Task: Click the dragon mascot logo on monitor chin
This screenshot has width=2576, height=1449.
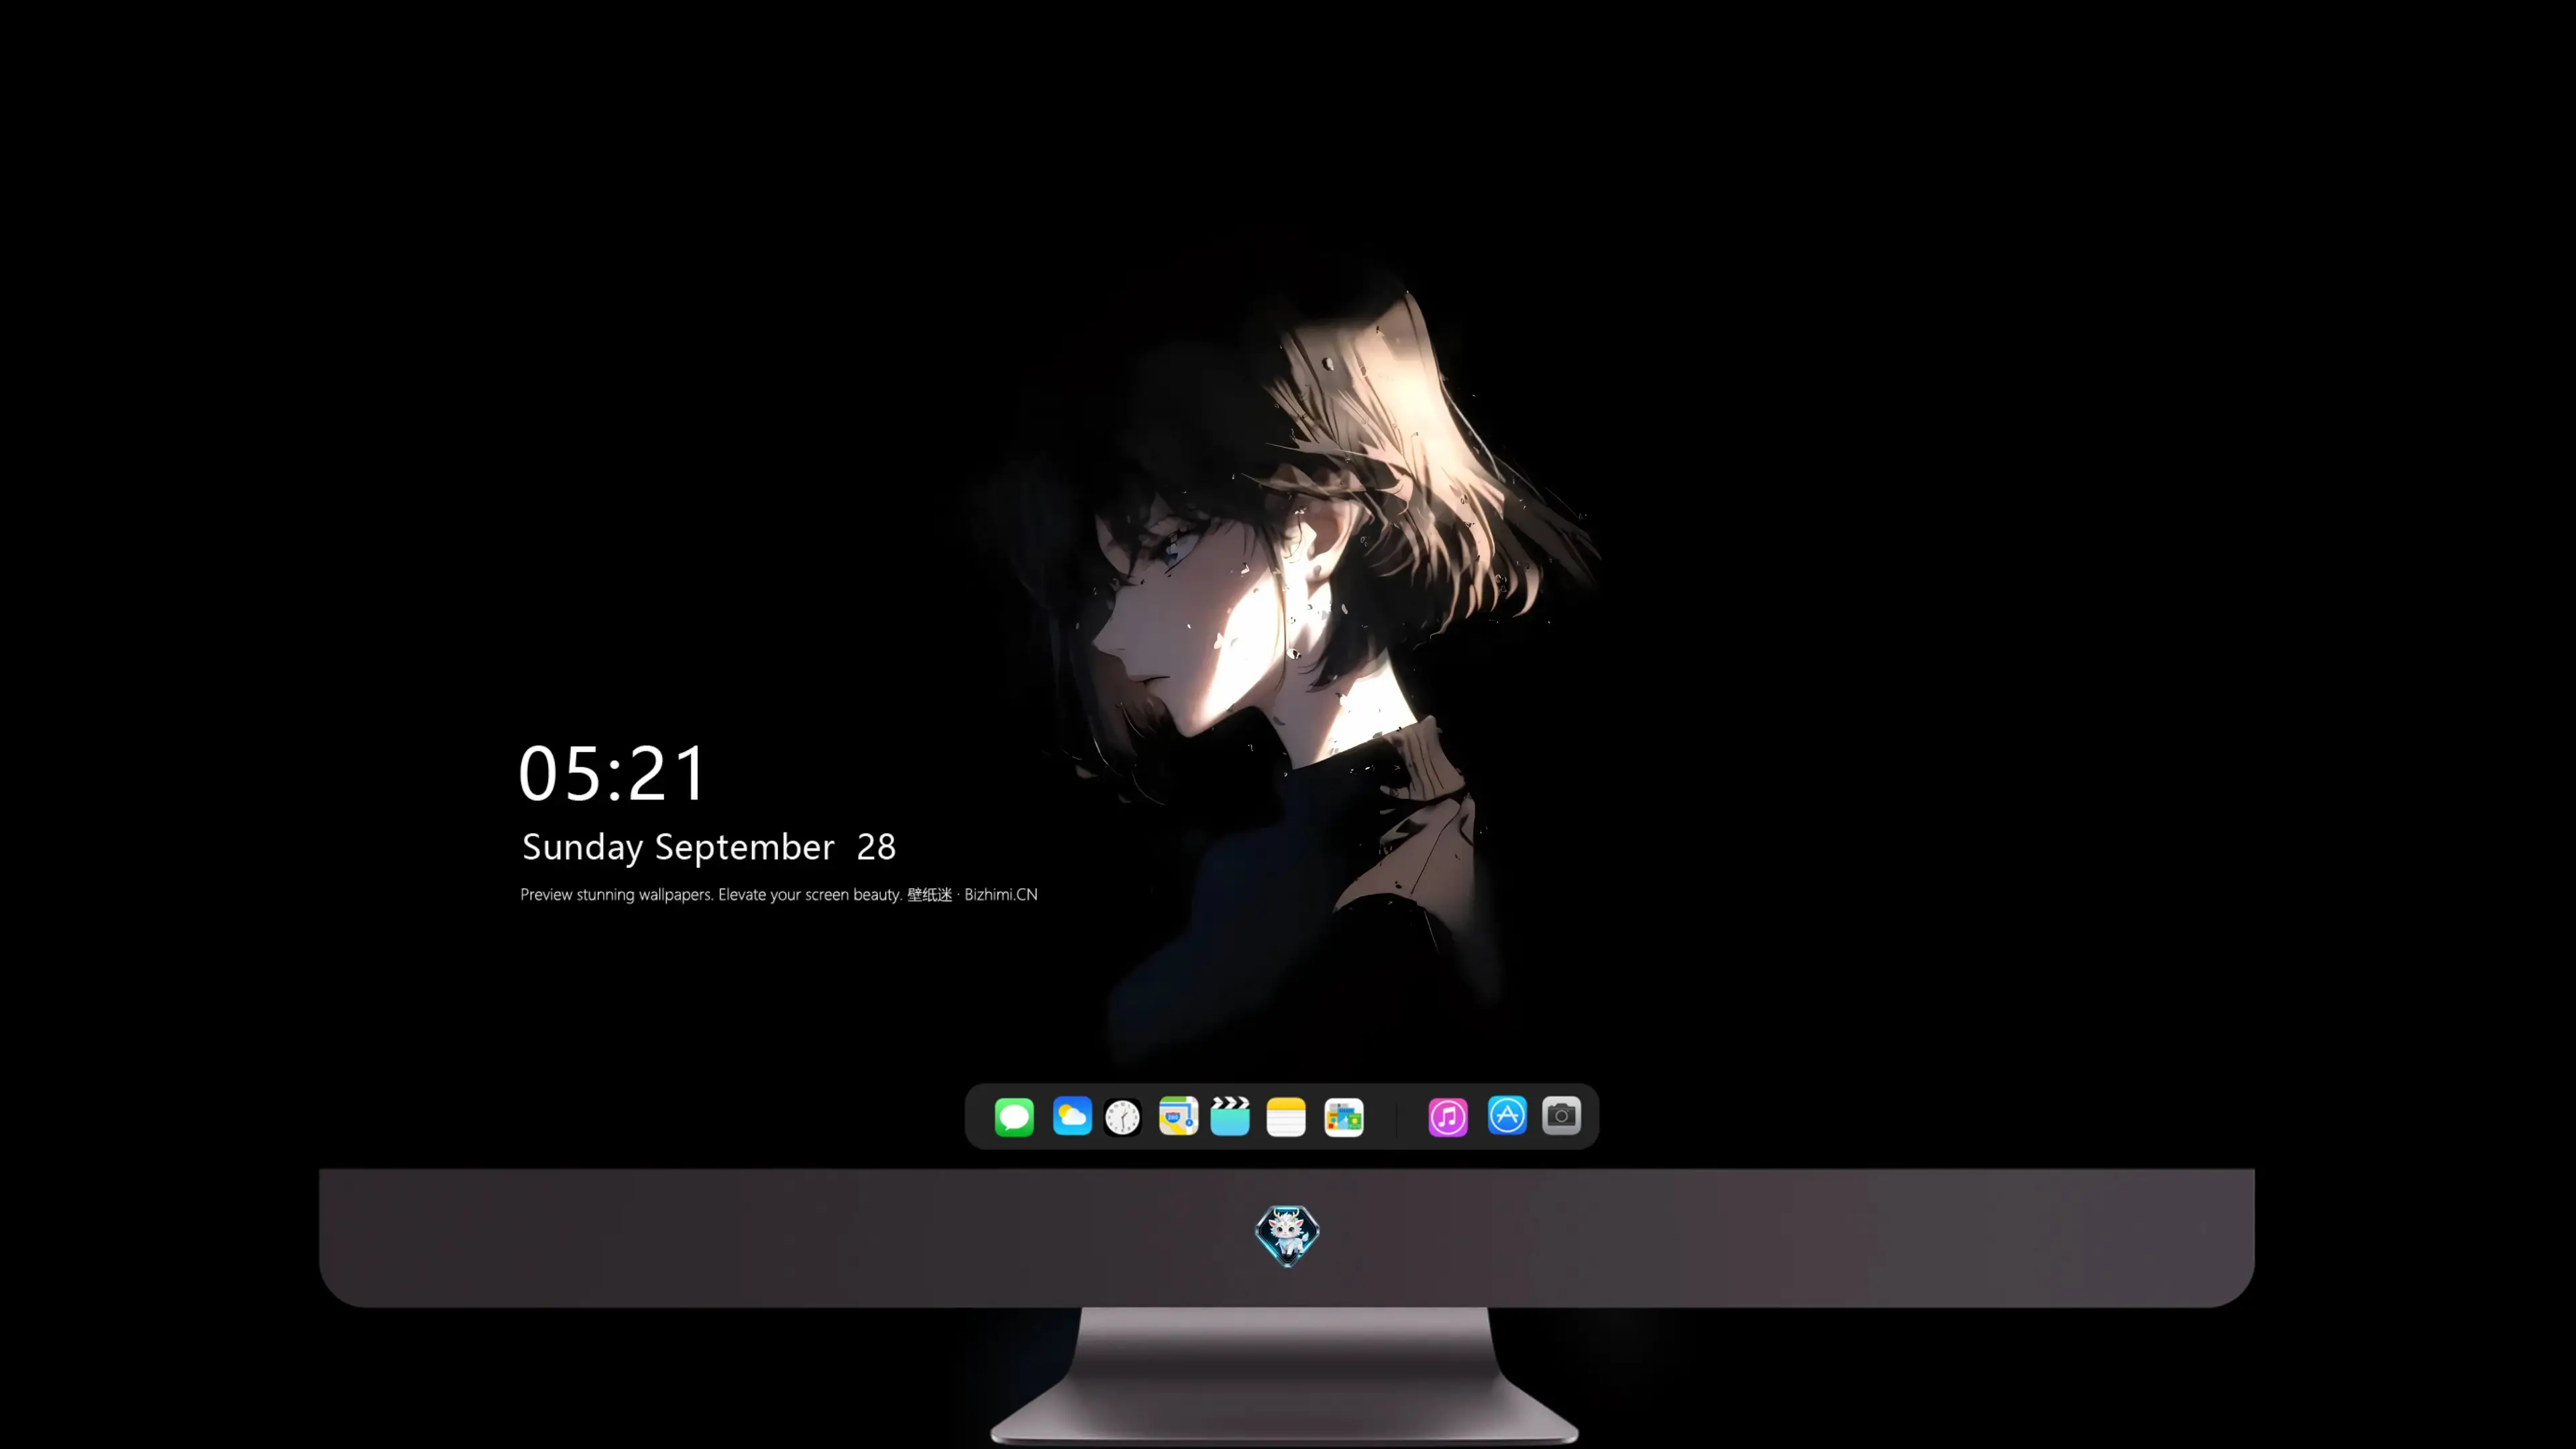Action: click(x=1287, y=1235)
